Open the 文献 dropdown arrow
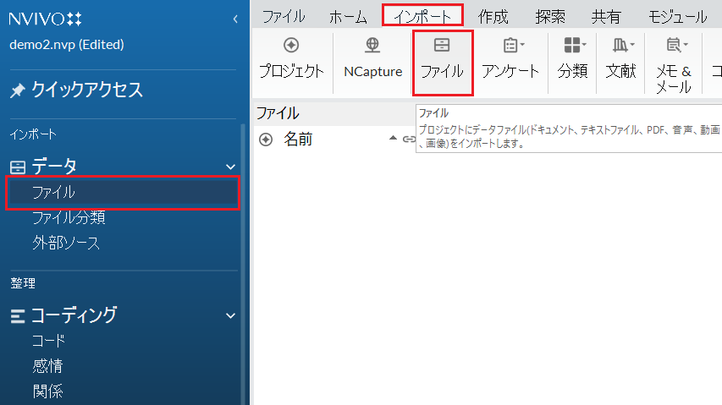This screenshot has width=722, height=405. 632,45
